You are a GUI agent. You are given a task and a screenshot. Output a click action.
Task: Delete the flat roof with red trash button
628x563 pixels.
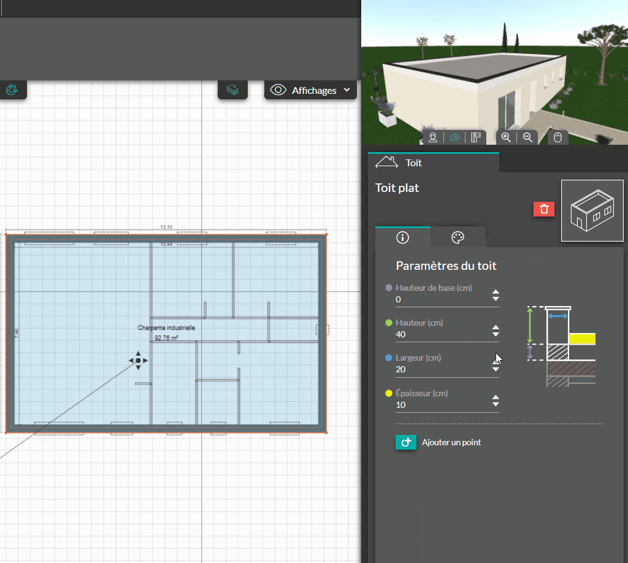543,209
